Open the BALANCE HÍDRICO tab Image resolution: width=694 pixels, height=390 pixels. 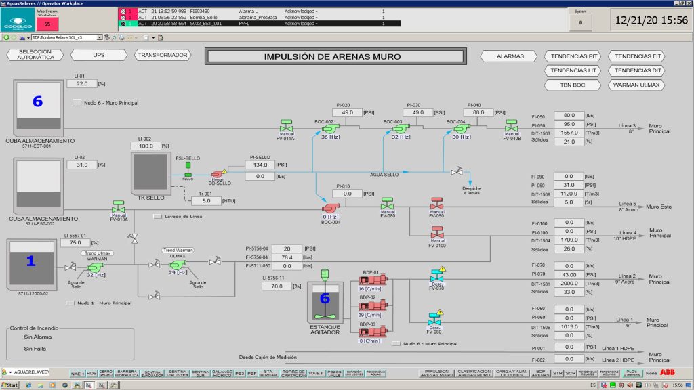coord(222,373)
